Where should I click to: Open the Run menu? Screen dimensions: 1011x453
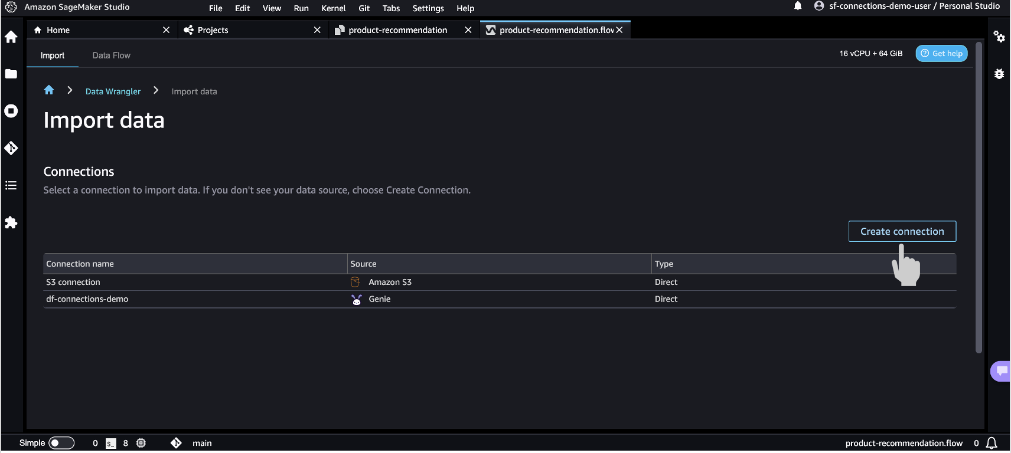tap(301, 8)
